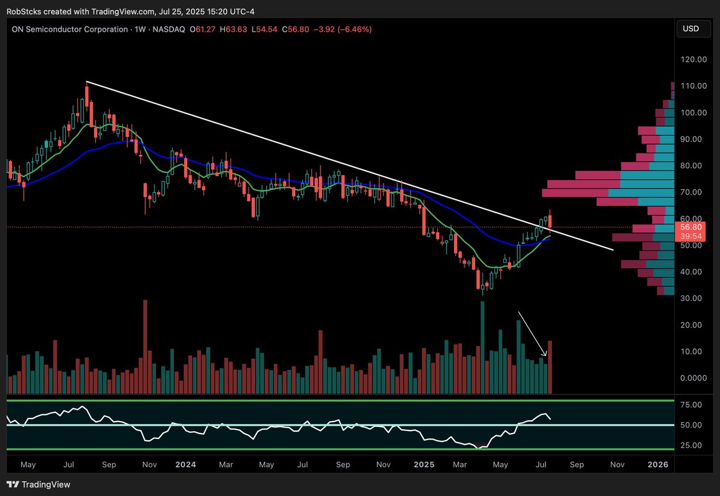
Task: Click the TradingView logo at bottom left
Action: 38,484
